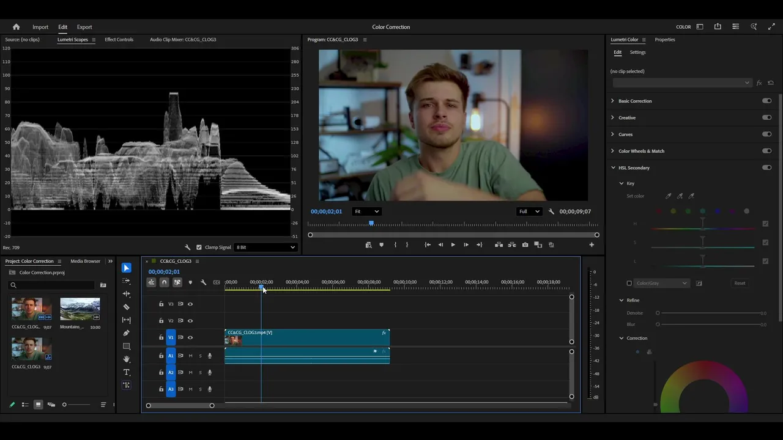Select the Razor tool in the toolbar
Viewport: 783px width, 440px height.
click(127, 307)
